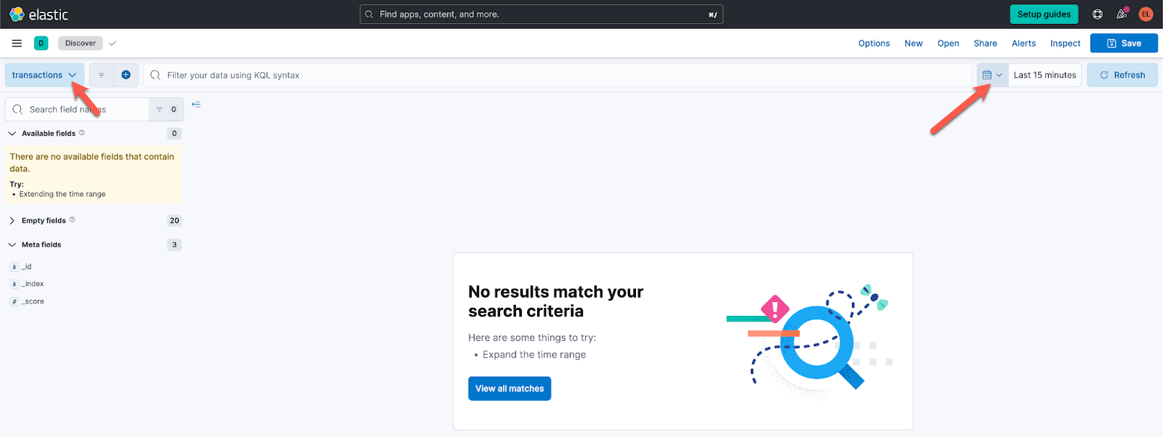Open the newsfeed notifications icon
Screen dimensions: 1163x437
tap(1122, 15)
